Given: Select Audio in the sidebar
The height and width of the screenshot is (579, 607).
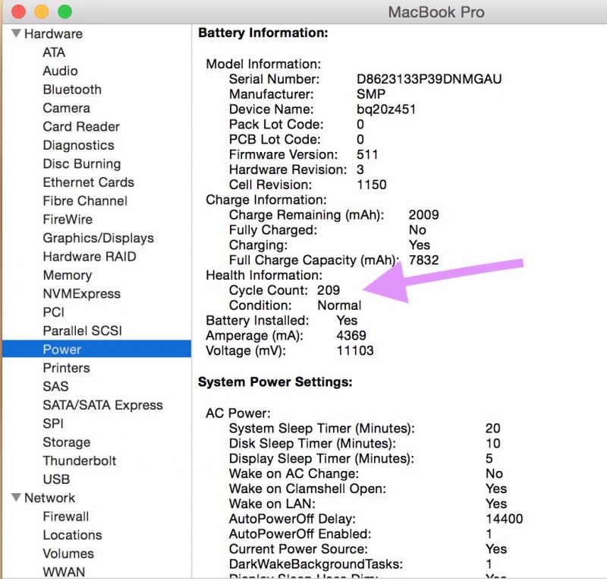Looking at the screenshot, I should click(61, 71).
